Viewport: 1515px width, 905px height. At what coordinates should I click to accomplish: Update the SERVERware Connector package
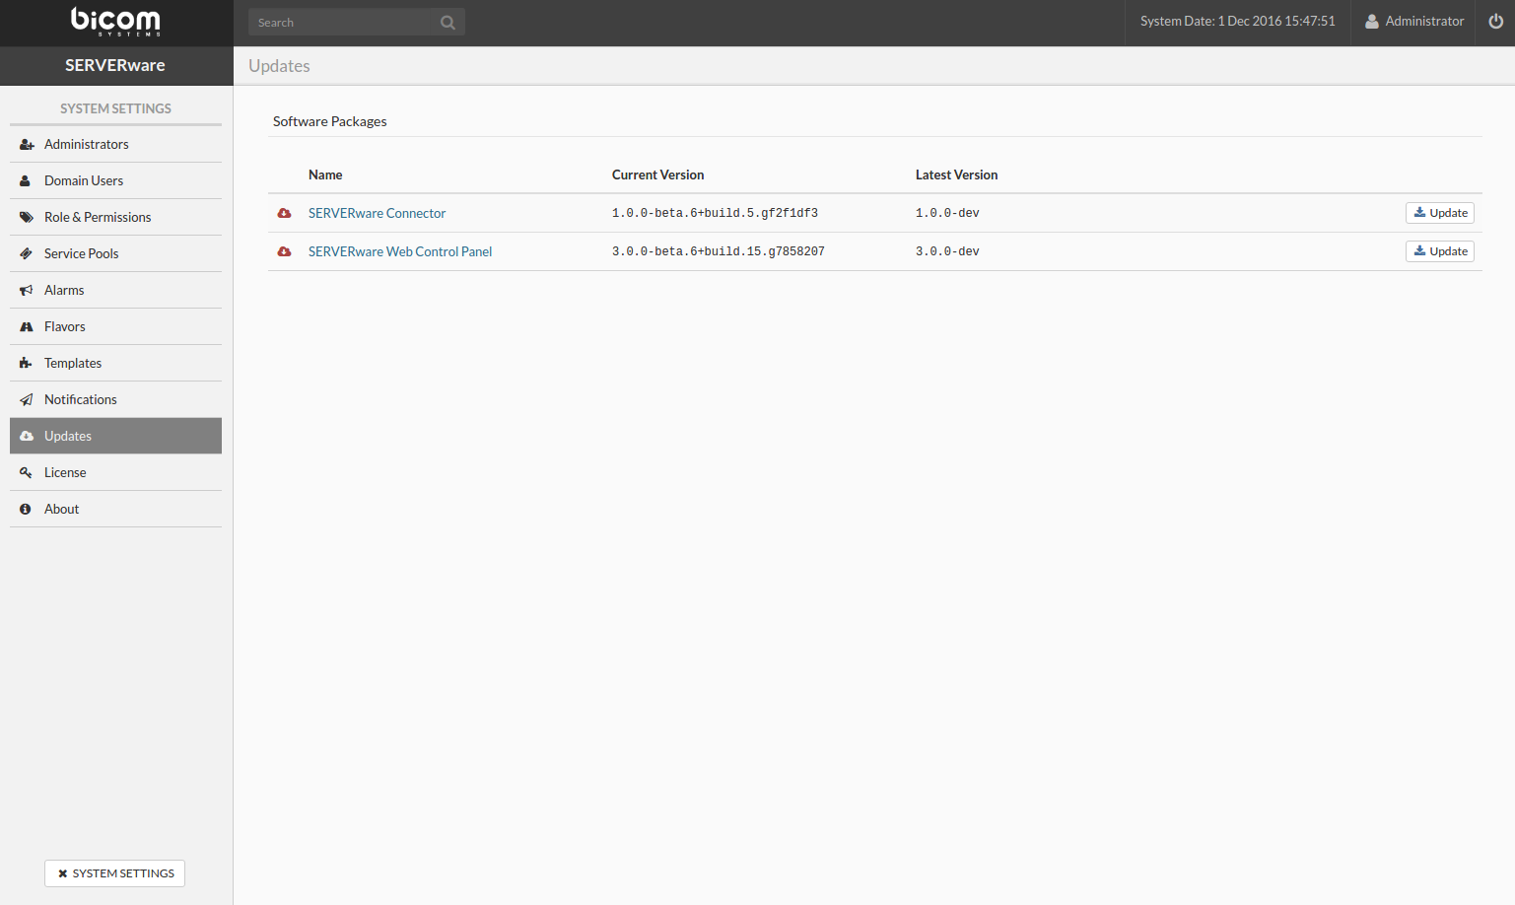[1439, 213]
